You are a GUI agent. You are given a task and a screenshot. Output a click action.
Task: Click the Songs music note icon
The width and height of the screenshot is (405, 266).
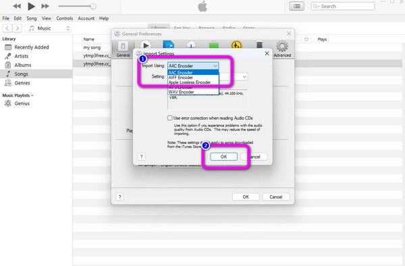point(8,74)
